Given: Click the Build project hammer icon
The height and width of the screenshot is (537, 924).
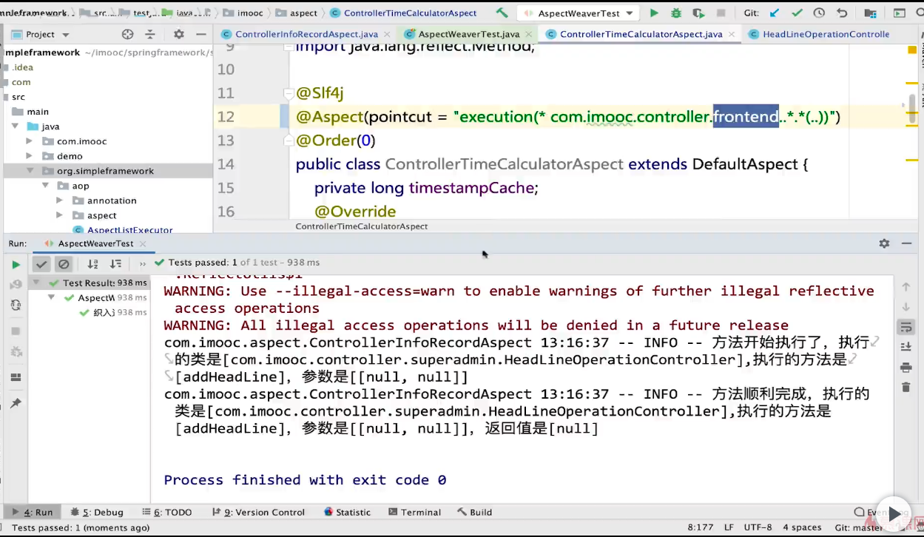Looking at the screenshot, I should [502, 13].
